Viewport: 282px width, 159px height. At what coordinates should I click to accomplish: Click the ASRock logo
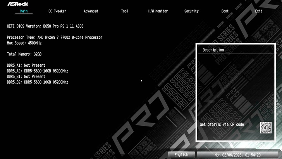pos(18,4)
